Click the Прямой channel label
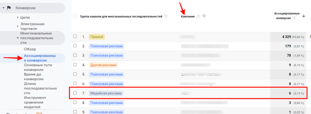Screen dimensions: 311x114 (x=97, y=37)
